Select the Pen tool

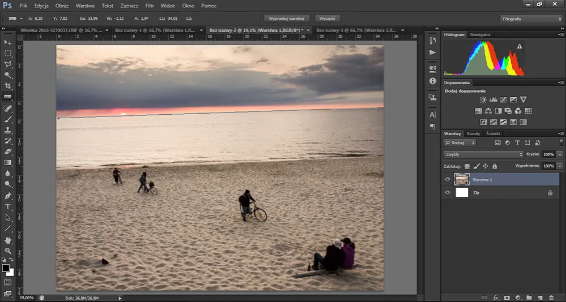(x=7, y=196)
